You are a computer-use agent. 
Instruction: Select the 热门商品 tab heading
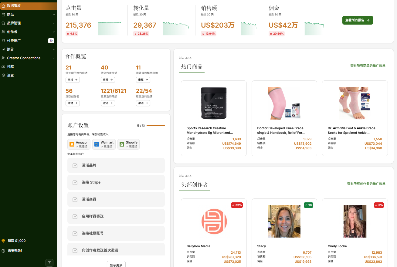coord(192,67)
